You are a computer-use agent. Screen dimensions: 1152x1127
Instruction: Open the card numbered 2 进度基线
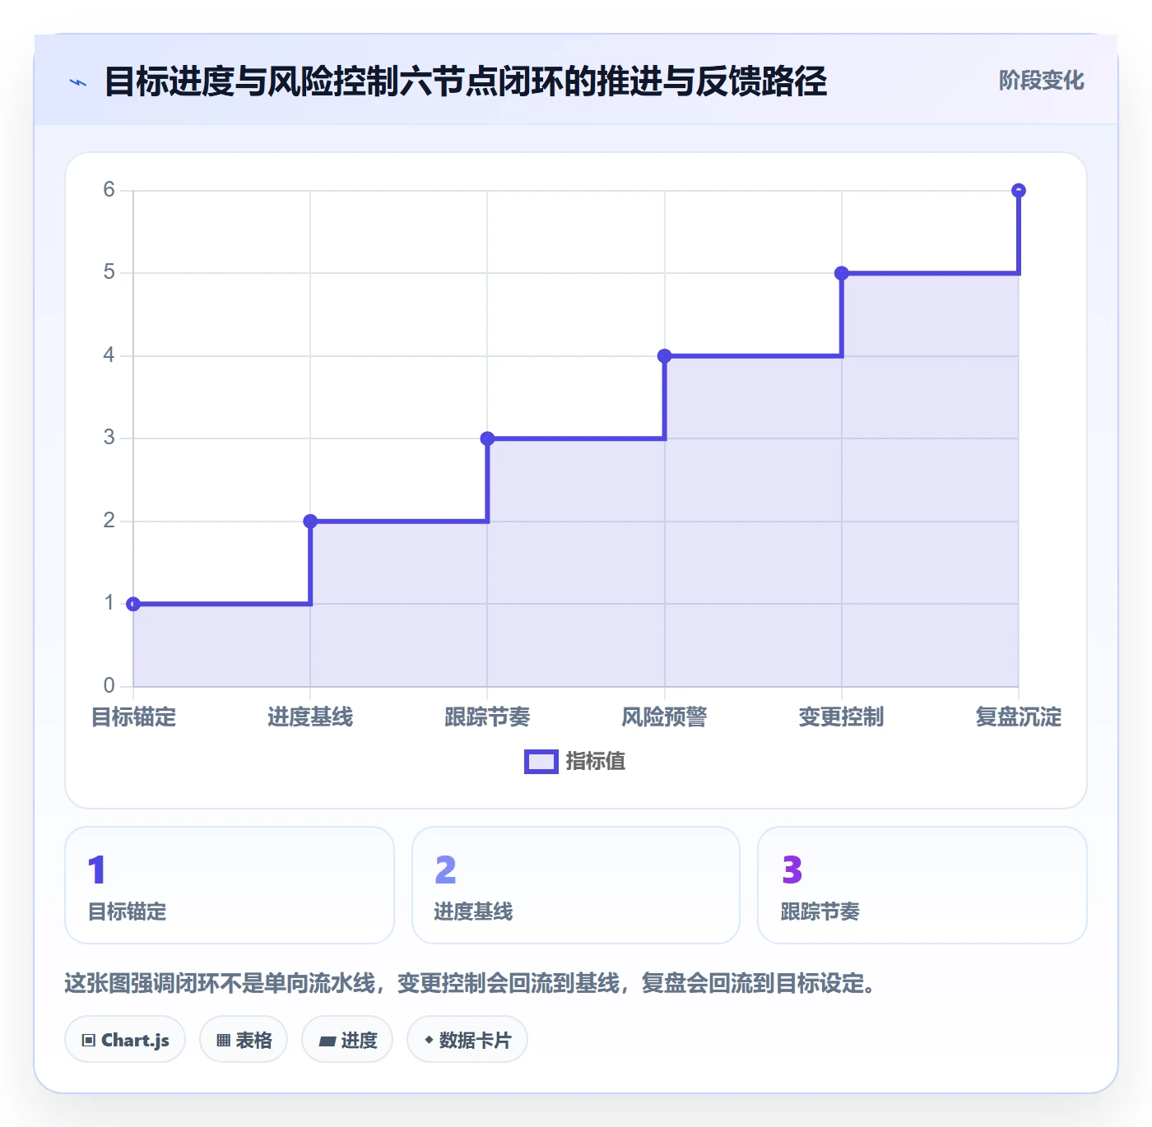(x=576, y=885)
